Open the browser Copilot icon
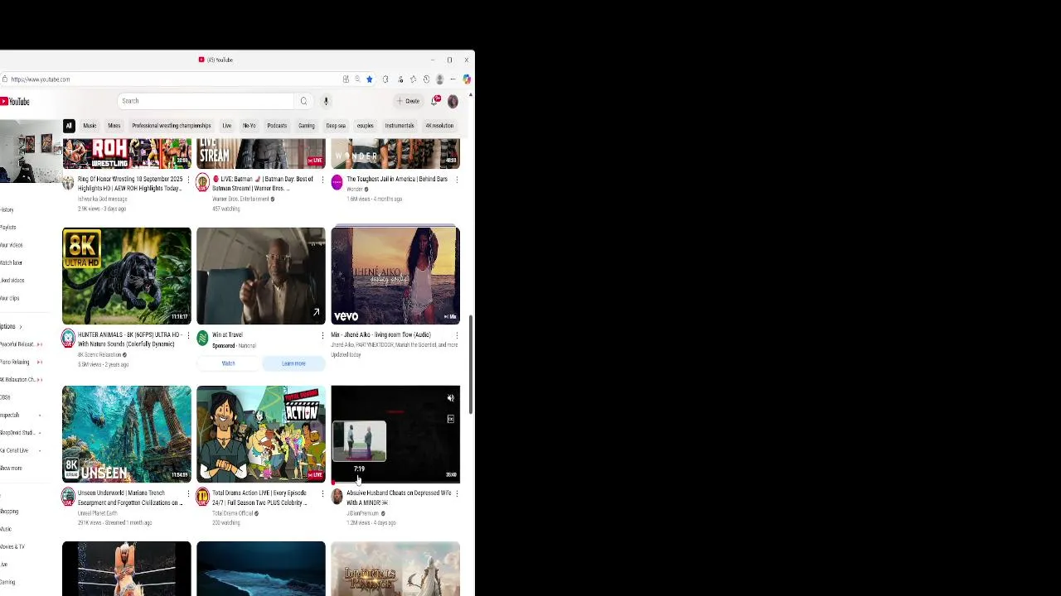 point(467,79)
